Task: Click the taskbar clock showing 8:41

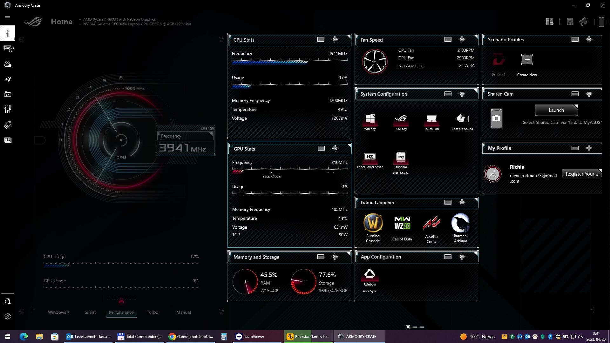Action: (x=596, y=337)
